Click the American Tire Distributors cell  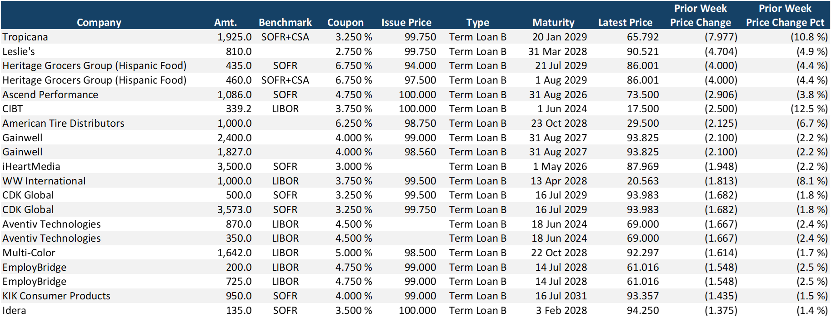pos(63,123)
